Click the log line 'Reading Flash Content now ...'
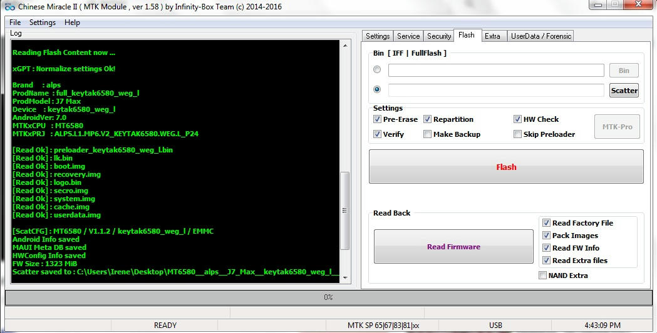The width and height of the screenshot is (657, 333). (x=64, y=52)
